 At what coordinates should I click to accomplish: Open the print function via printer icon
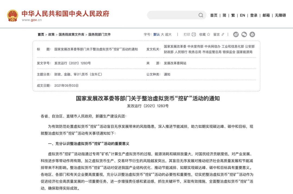coord(193,34)
